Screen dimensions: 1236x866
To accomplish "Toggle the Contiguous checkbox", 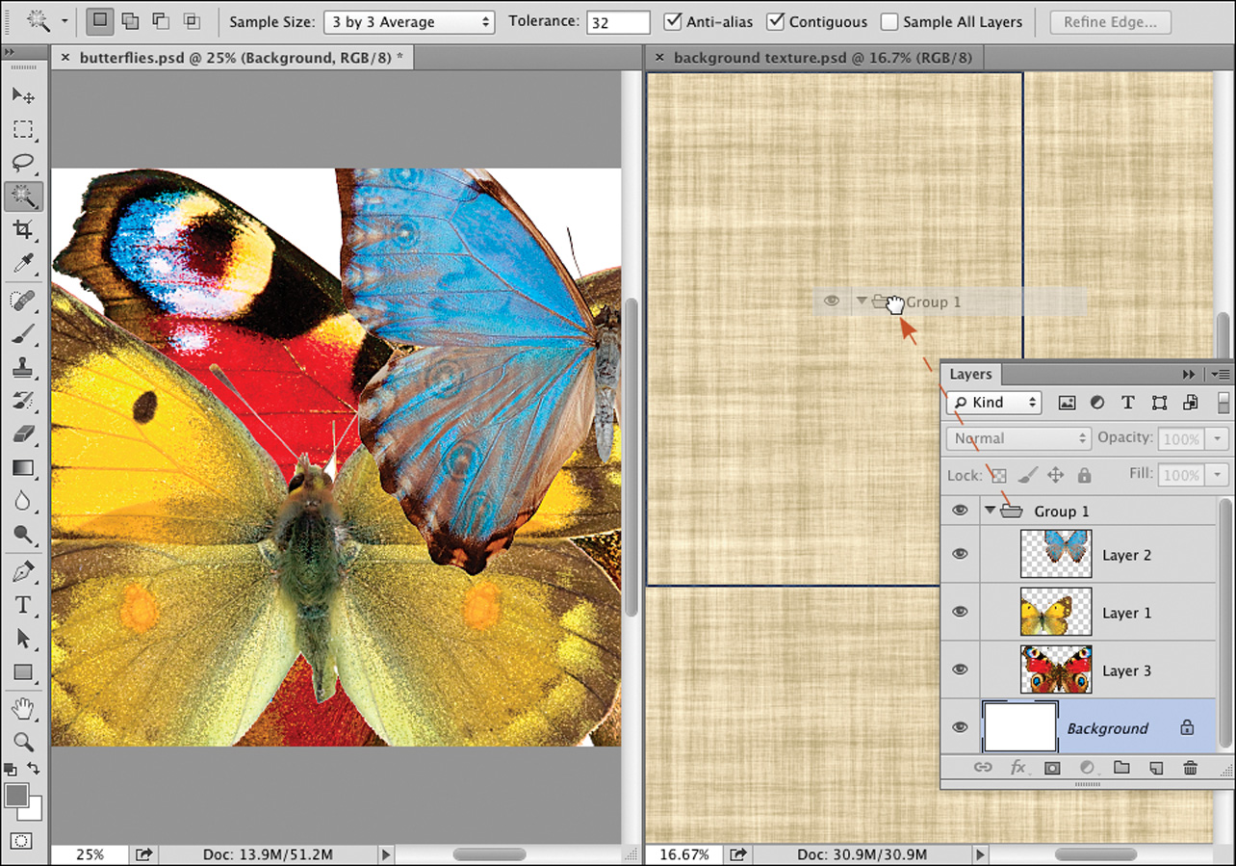I will tap(776, 20).
